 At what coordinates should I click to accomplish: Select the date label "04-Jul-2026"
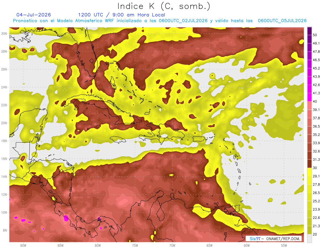point(34,15)
